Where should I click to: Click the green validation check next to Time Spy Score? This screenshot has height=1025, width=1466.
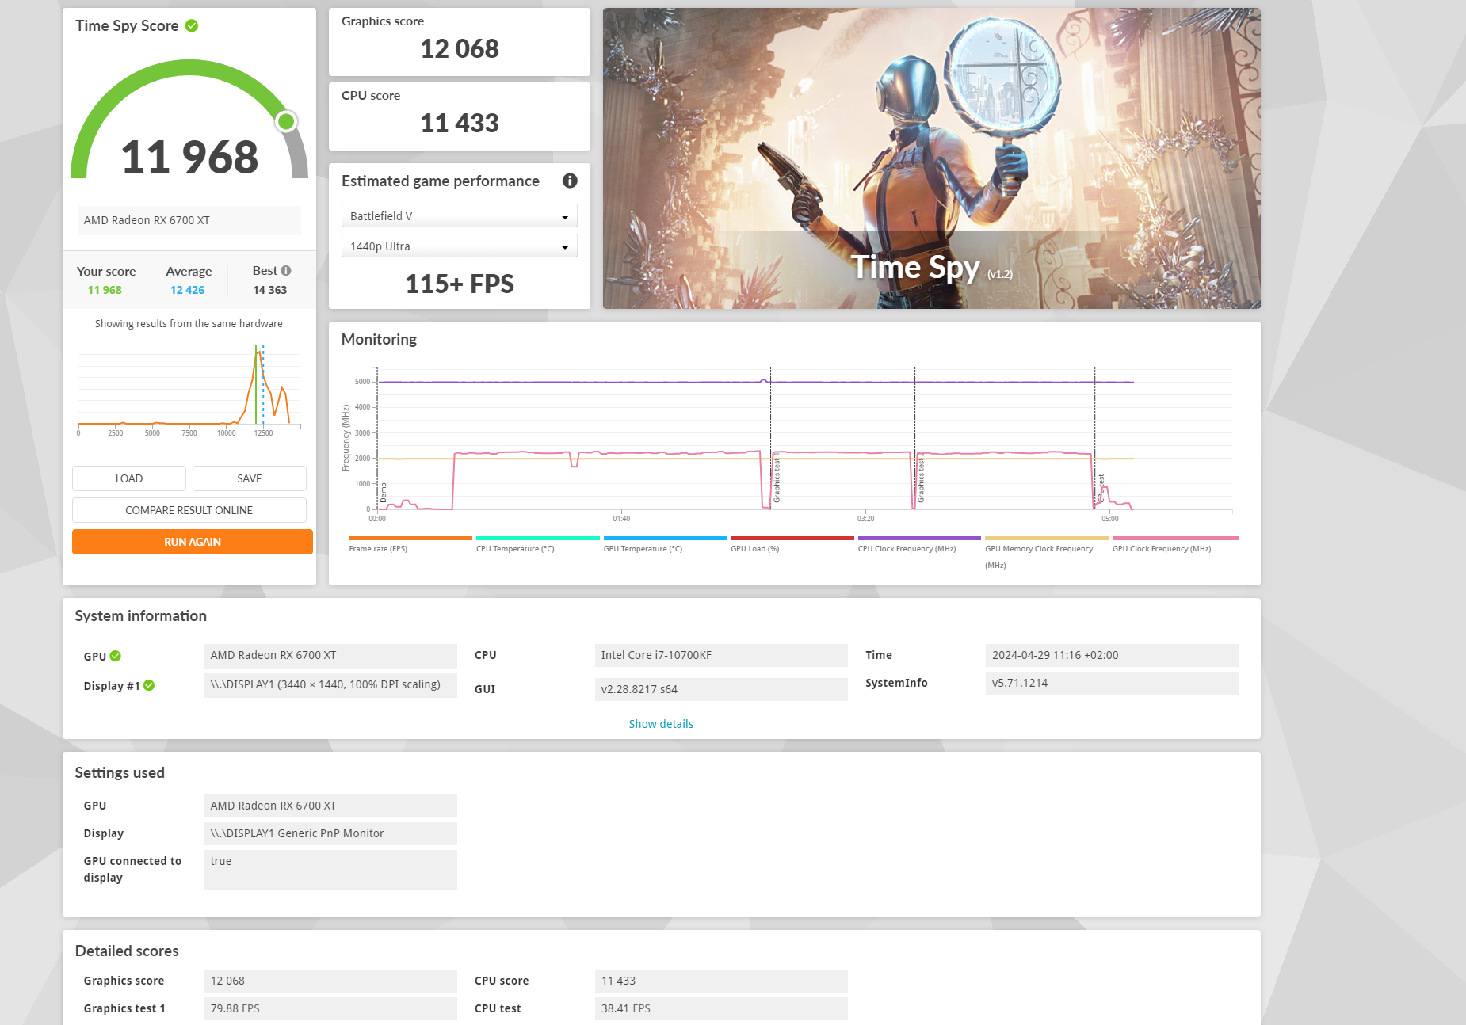pos(192,25)
